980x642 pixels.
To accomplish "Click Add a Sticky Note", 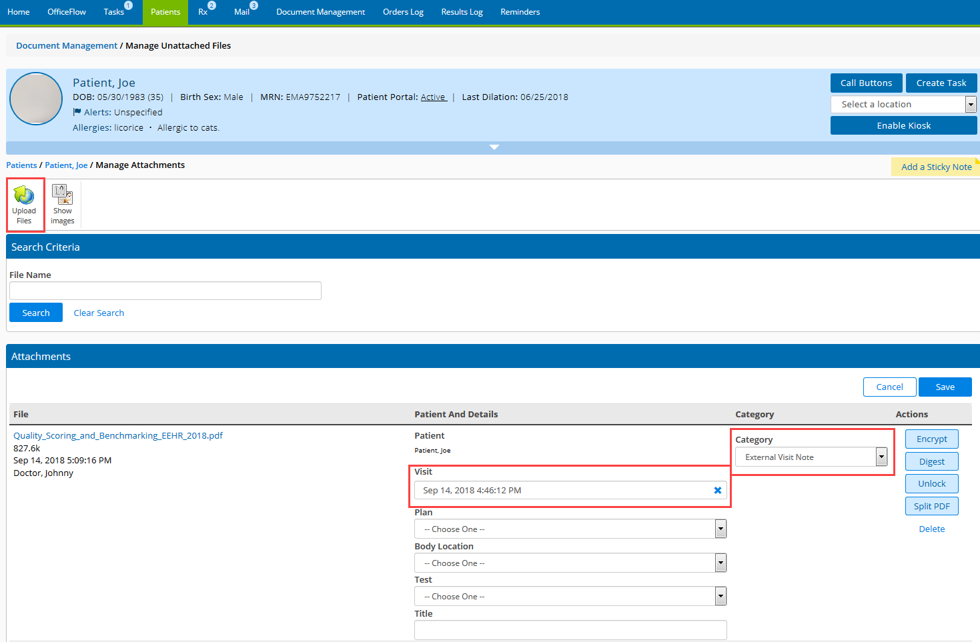I will point(935,167).
